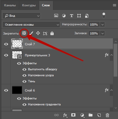Click the scroll up arrow of layers list
118x119 pixels.
tap(116, 41)
